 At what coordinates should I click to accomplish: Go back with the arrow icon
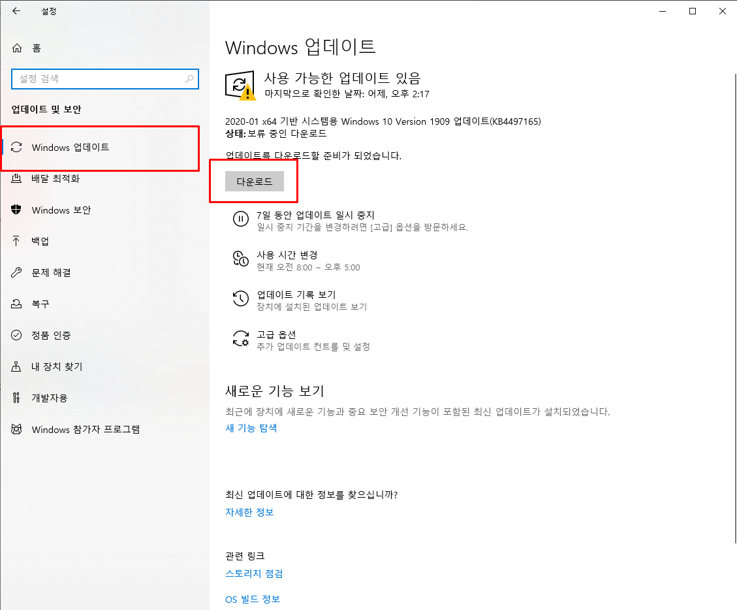click(16, 11)
